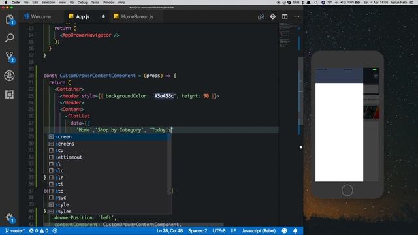Open the Debug menu
The image size is (418, 235).
(82, 3)
